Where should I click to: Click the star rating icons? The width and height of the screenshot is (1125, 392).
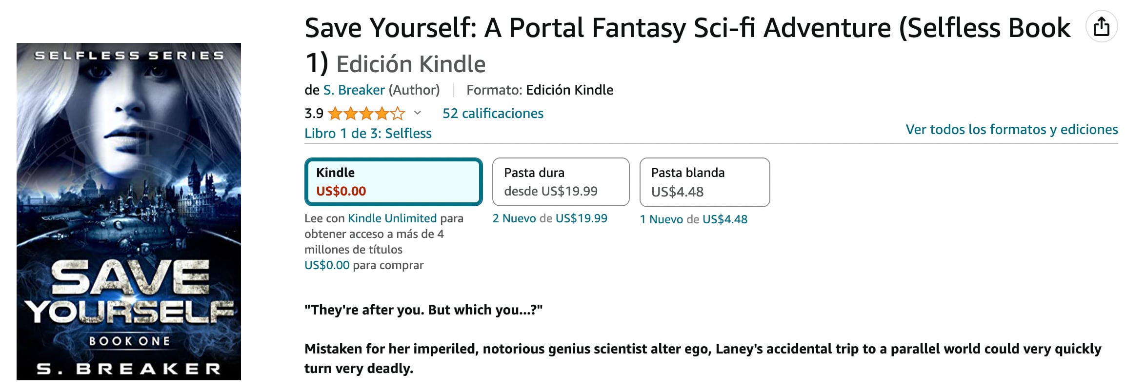click(366, 114)
